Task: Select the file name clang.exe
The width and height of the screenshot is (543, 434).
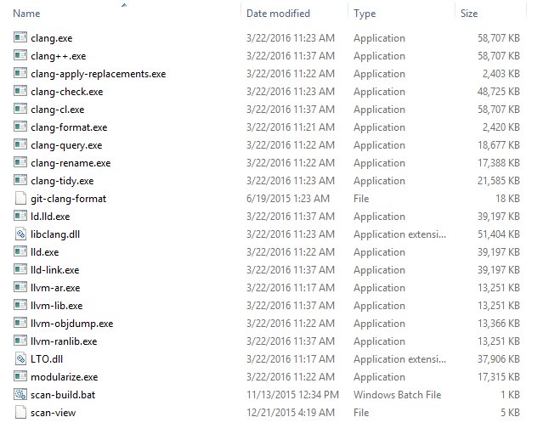Action: (x=52, y=38)
